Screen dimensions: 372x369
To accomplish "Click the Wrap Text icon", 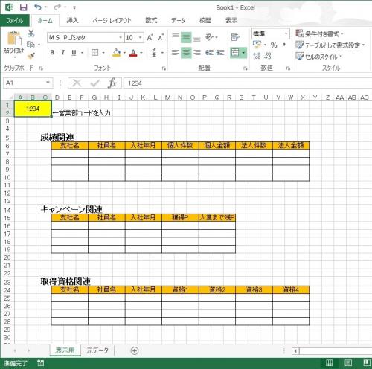I will pos(235,37).
